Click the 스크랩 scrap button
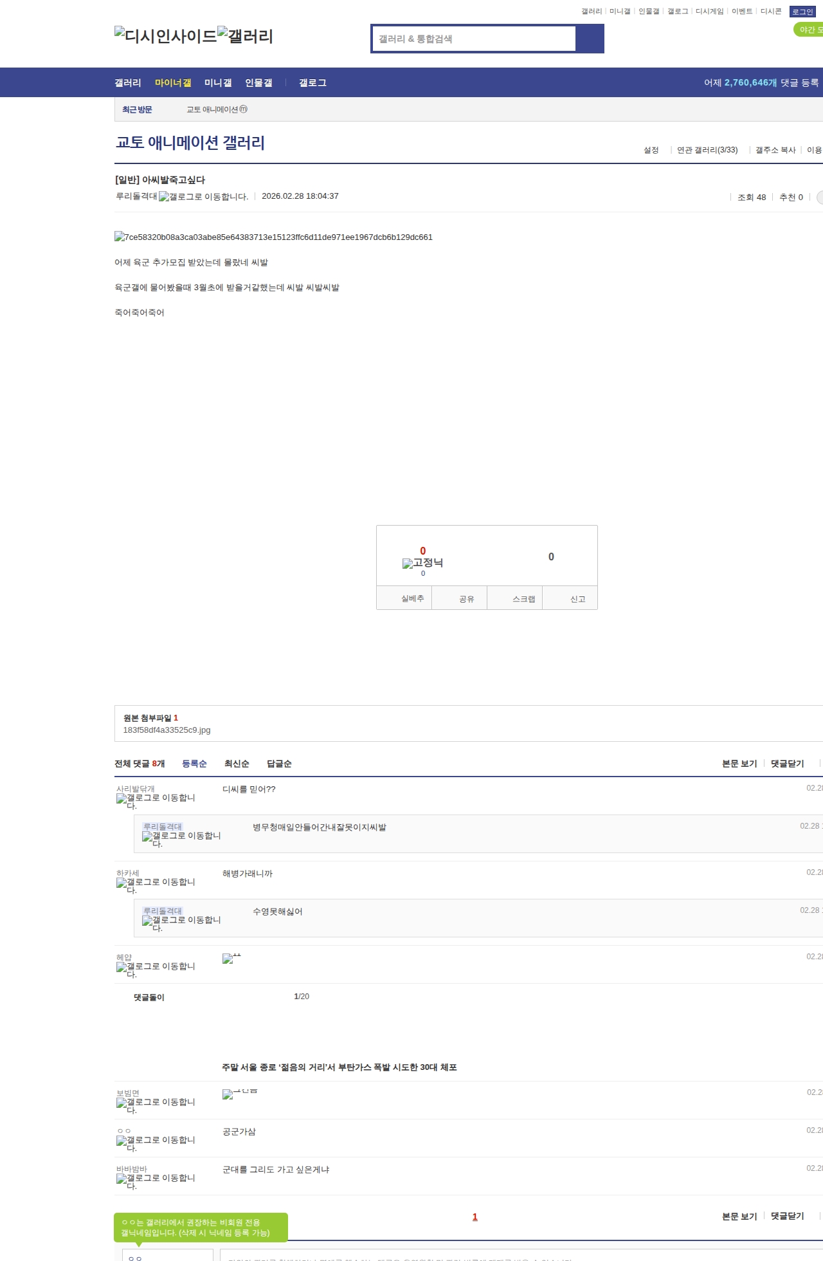823x1261 pixels. click(515, 598)
